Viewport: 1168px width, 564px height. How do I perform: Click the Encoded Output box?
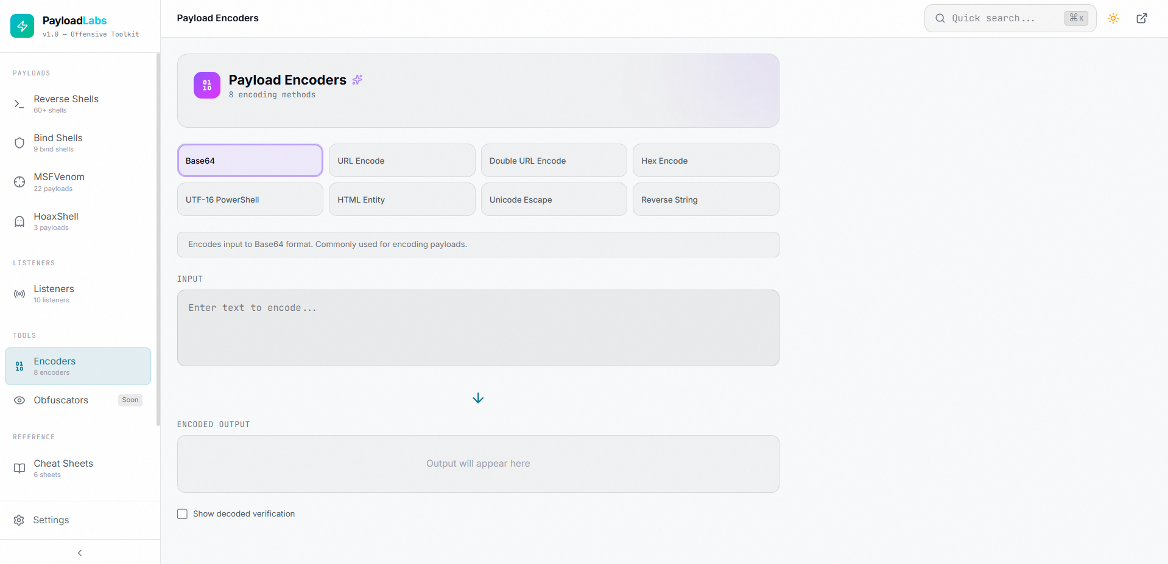478,464
